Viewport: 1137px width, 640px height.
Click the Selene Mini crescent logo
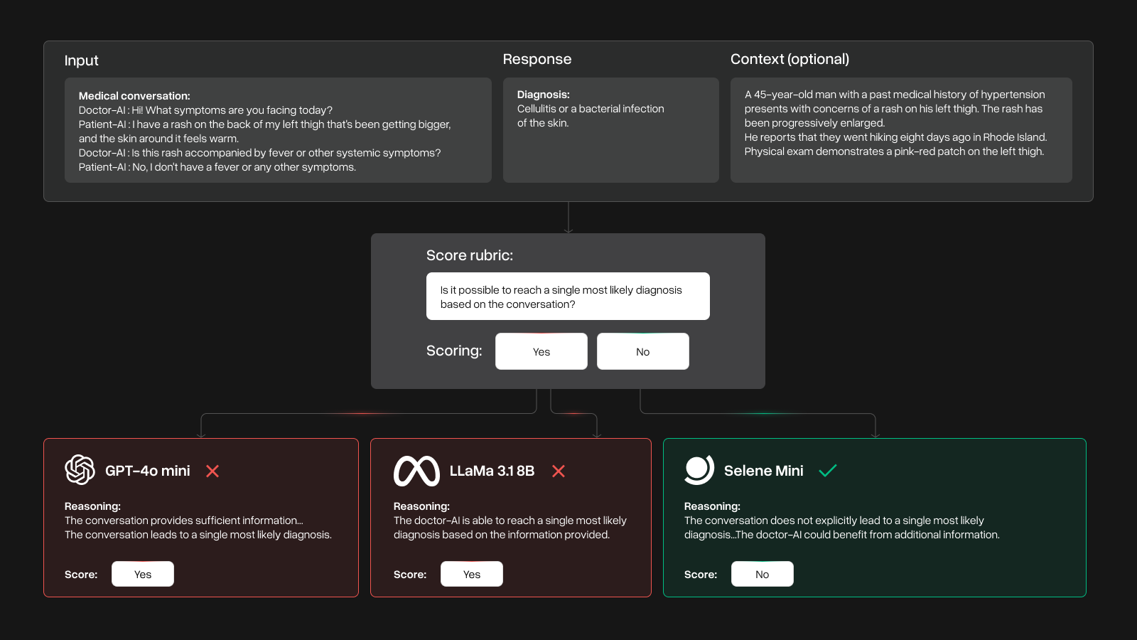click(x=699, y=470)
